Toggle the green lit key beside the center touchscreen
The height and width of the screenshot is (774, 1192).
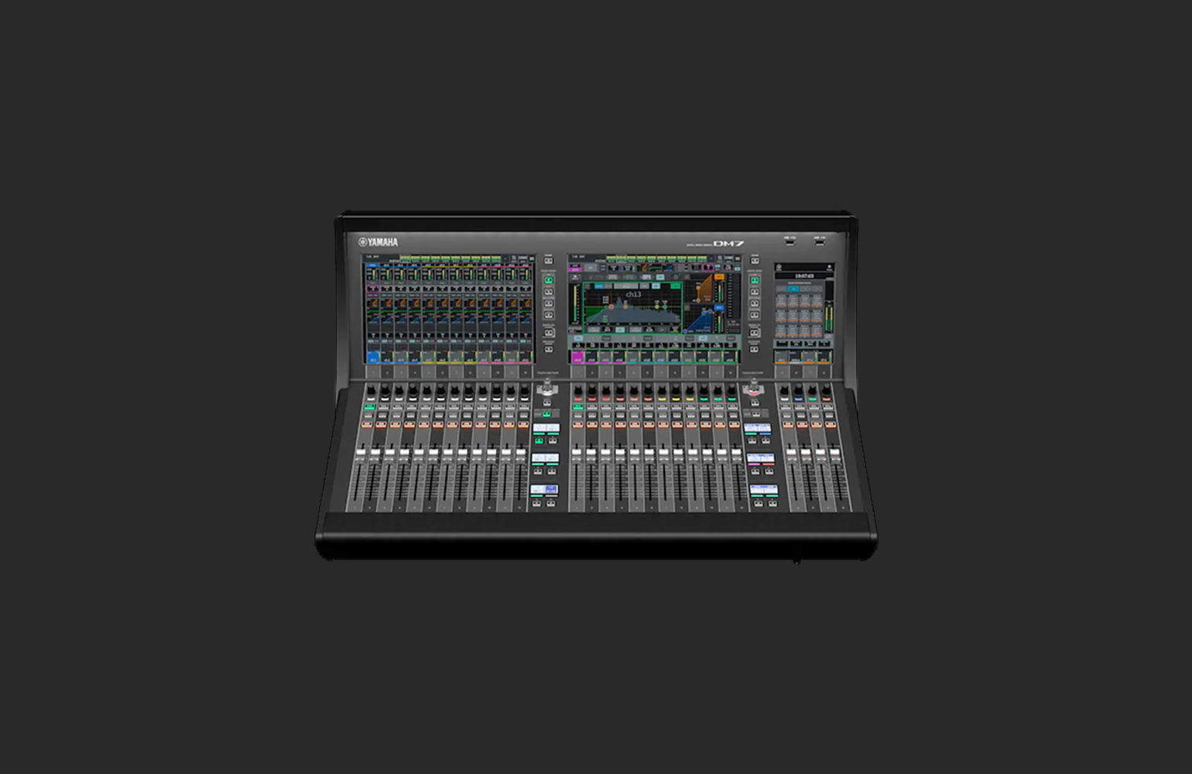pyautogui.click(x=755, y=280)
